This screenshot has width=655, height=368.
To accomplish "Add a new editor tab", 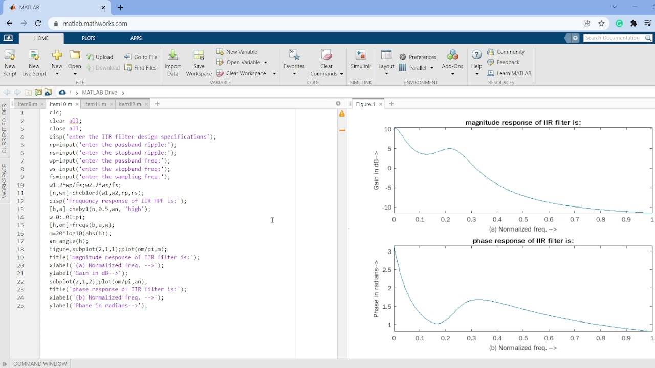I will tap(157, 104).
